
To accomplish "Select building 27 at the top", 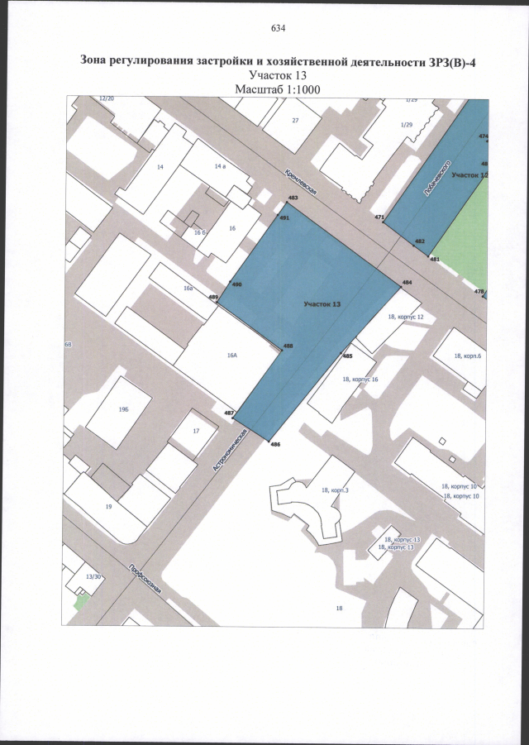I will [295, 120].
